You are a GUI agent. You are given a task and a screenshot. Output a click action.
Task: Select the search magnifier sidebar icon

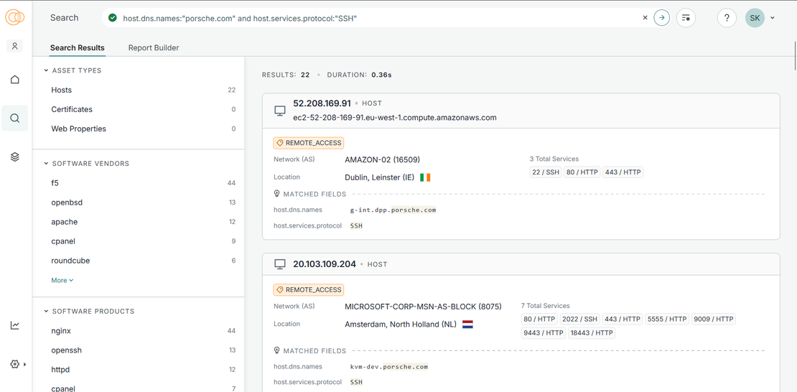point(15,118)
